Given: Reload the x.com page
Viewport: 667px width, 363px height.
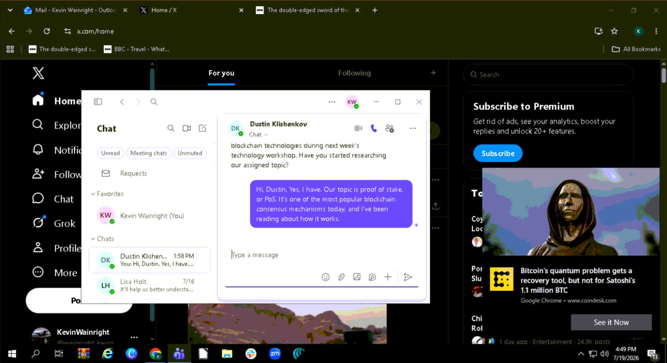Looking at the screenshot, I should pos(46,31).
